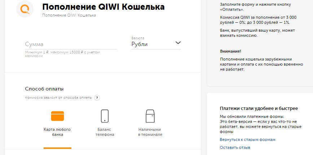Click the Мы обновили платежные формы paragraph
The image size is (313, 155).
coord(261,124)
